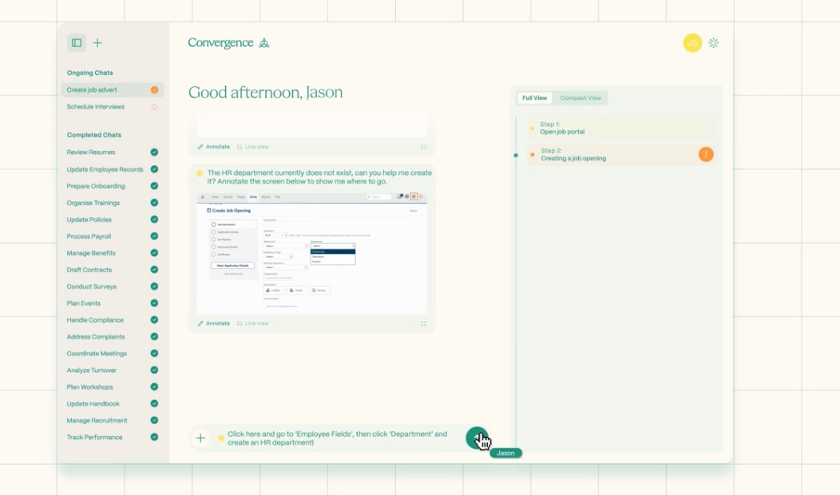This screenshot has height=495, width=840.
Task: Switch to Compact View
Action: click(x=579, y=97)
